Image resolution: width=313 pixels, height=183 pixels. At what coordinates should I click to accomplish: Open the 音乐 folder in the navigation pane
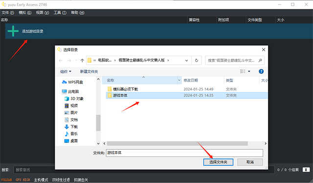[71, 134]
